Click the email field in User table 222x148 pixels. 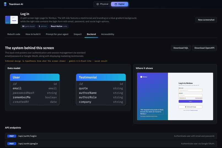35,88
